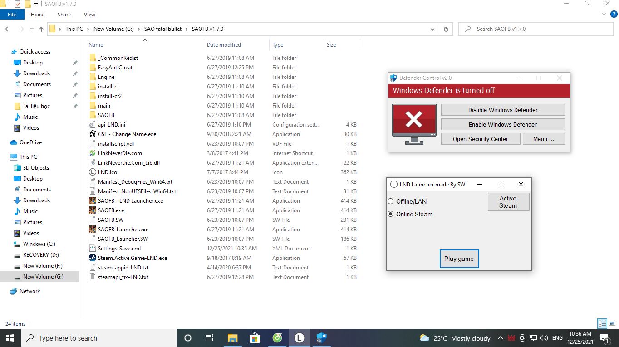Expand the address bar history dropdown
Image resolution: width=619 pixels, height=347 pixels.
[x=432, y=29]
